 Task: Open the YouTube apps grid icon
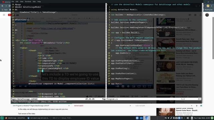(195, 15)
